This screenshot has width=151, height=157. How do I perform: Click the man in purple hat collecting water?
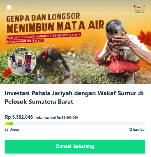(53, 62)
